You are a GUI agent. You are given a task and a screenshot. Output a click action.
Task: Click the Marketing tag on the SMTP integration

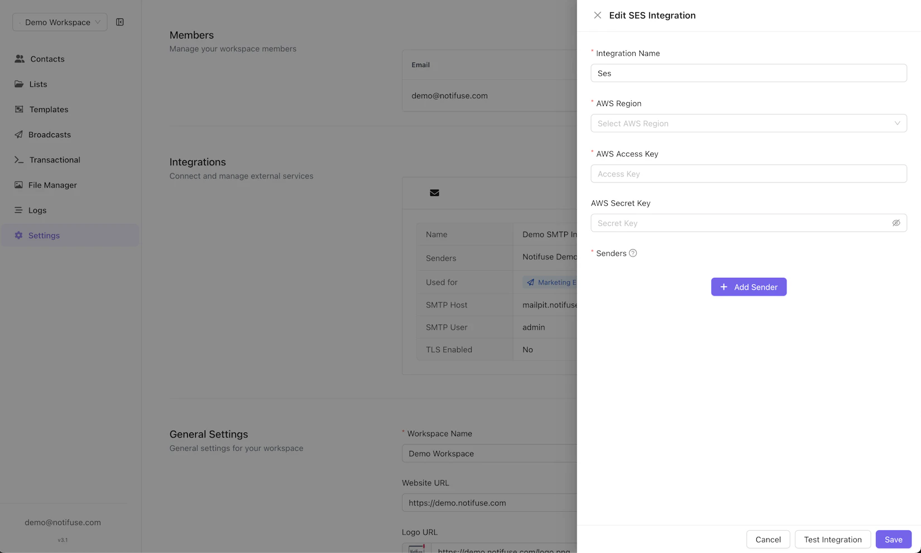point(553,282)
